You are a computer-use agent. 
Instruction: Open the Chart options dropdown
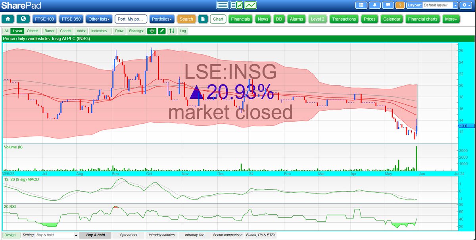click(65, 31)
